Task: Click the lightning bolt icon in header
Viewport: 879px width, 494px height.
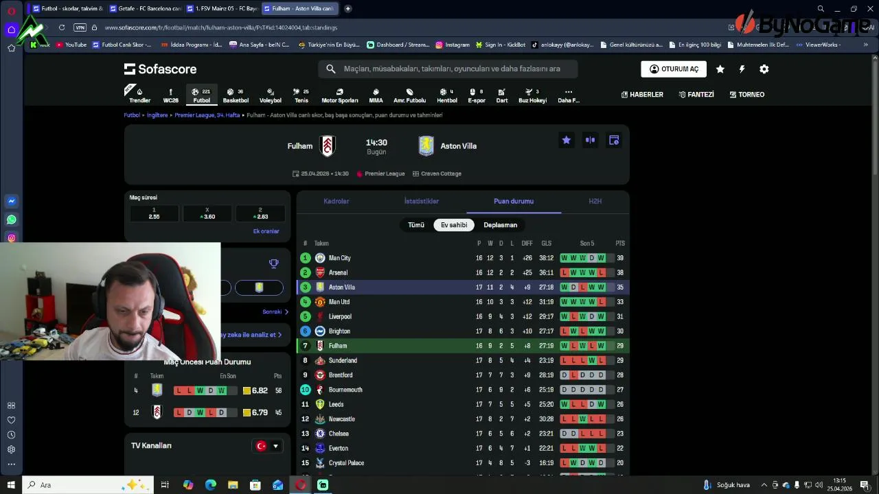Action: click(742, 69)
